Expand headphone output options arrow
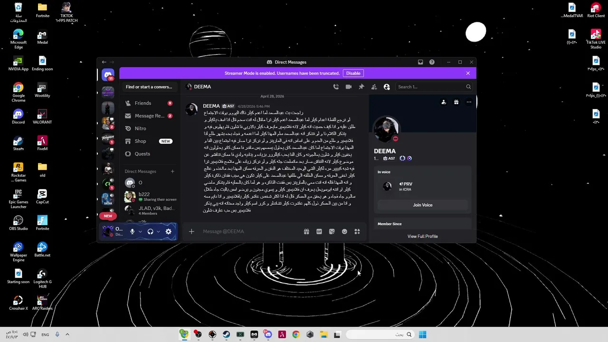The image size is (608, 342). 158,231
